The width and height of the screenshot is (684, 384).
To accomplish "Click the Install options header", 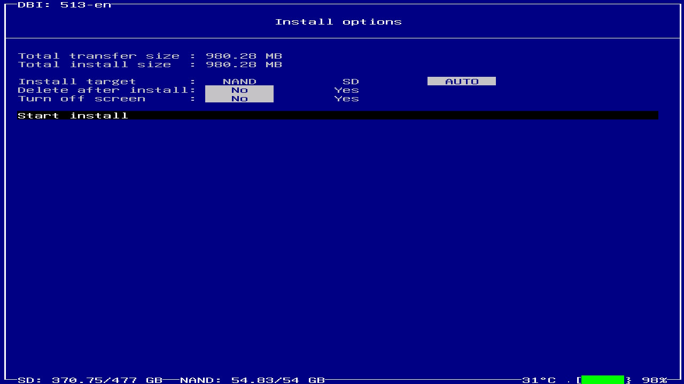I will pyautogui.click(x=338, y=22).
